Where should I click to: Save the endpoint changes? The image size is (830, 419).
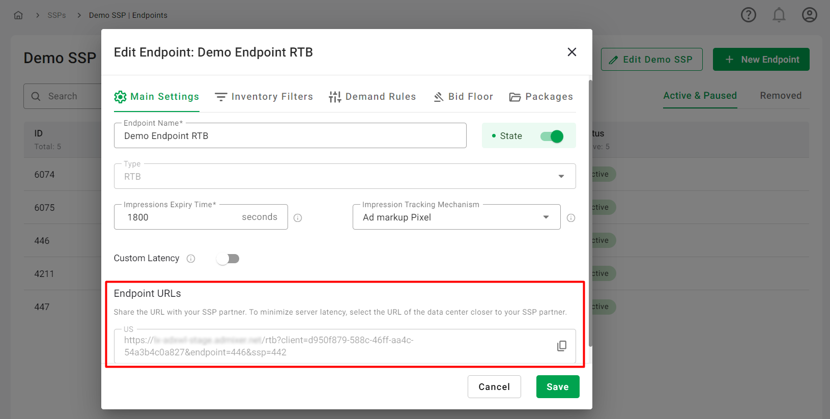(557, 387)
